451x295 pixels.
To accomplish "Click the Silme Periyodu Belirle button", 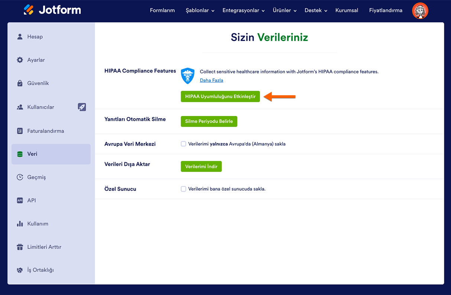I will coord(209,121).
